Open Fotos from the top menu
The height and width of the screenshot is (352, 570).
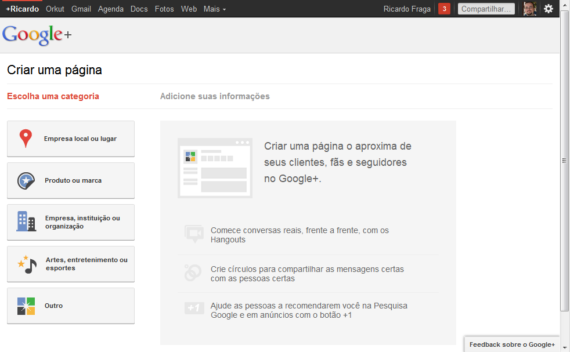pyautogui.click(x=164, y=9)
